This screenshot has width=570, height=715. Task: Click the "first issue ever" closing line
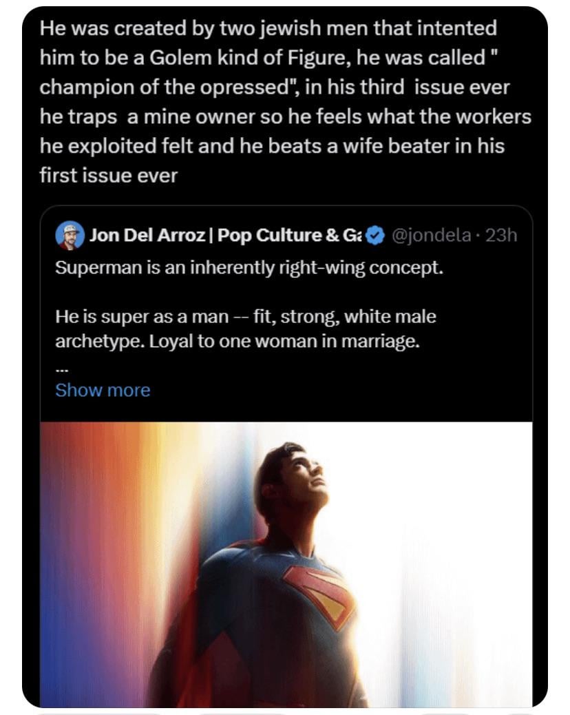[x=108, y=176]
